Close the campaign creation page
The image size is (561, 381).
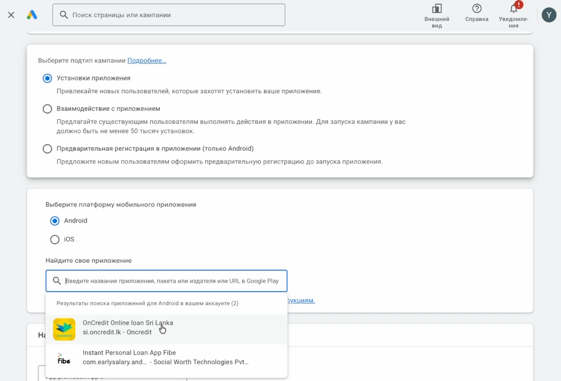[x=11, y=15]
